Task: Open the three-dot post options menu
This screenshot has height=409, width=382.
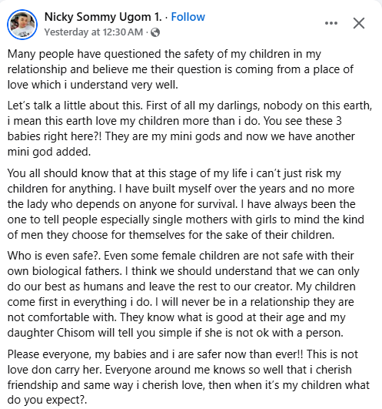Action: coord(331,23)
